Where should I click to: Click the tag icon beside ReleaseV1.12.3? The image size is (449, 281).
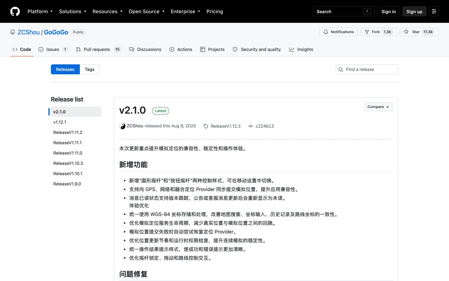(x=206, y=126)
